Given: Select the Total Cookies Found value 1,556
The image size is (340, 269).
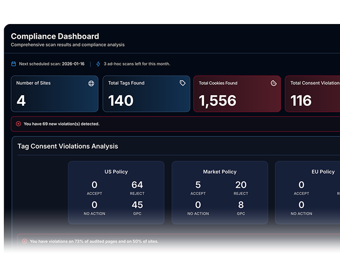Looking at the screenshot, I should tap(217, 101).
